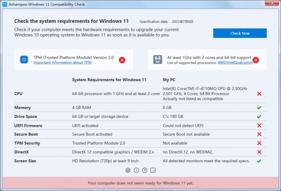The width and height of the screenshot is (281, 191).
Task: Click 'Secure Boot activated' requirement text
Action: [x=92, y=134]
